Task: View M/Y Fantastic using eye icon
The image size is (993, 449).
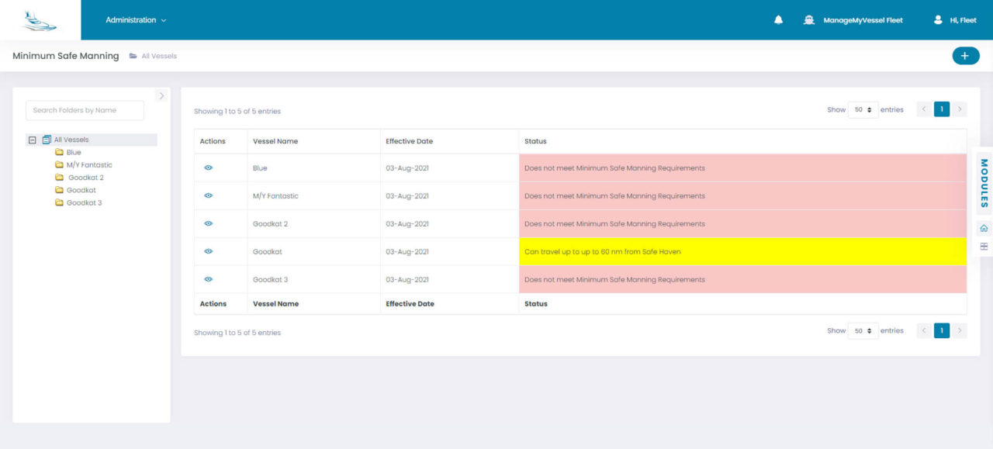Action: pos(208,196)
